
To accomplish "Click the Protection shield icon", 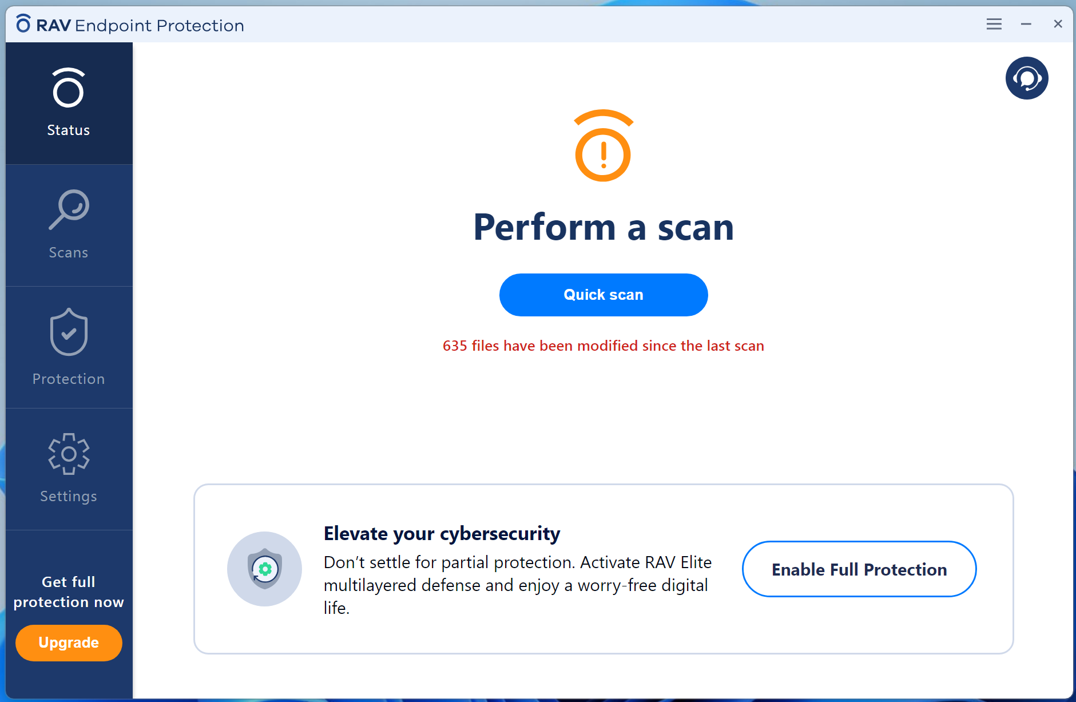I will [x=68, y=333].
